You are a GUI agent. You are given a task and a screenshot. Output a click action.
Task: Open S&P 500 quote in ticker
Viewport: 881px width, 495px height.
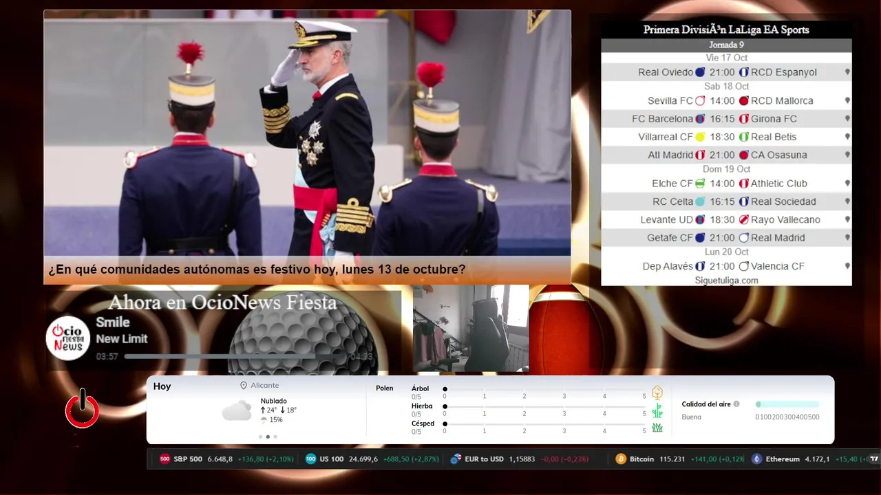(x=226, y=459)
